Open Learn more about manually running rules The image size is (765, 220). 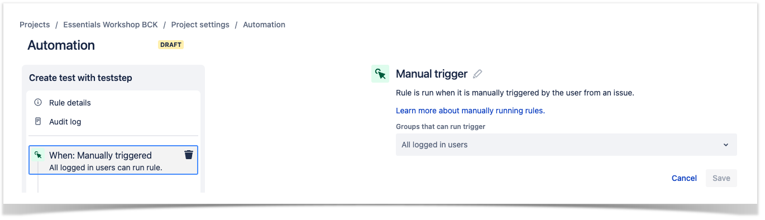coord(470,111)
